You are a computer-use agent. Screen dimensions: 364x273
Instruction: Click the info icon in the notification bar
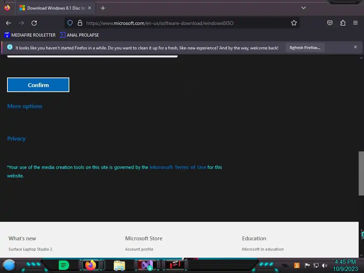click(x=10, y=47)
